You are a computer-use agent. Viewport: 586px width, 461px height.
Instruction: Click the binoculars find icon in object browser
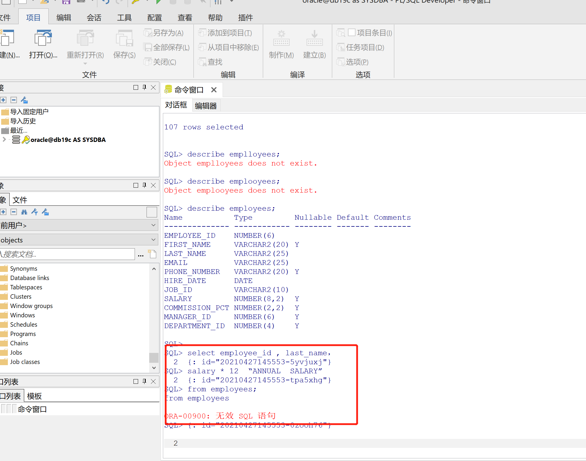point(24,212)
